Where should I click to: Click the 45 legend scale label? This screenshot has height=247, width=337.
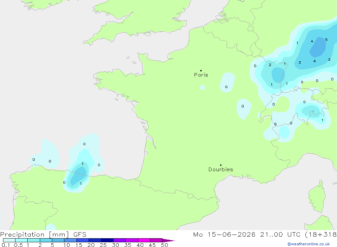(x=152, y=245)
